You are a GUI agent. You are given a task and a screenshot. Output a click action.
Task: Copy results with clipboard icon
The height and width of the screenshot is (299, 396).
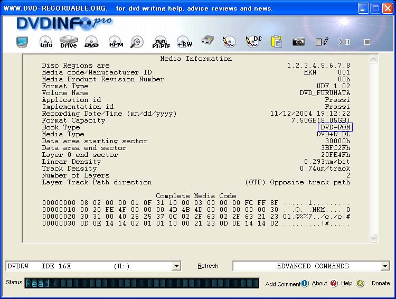277,42
